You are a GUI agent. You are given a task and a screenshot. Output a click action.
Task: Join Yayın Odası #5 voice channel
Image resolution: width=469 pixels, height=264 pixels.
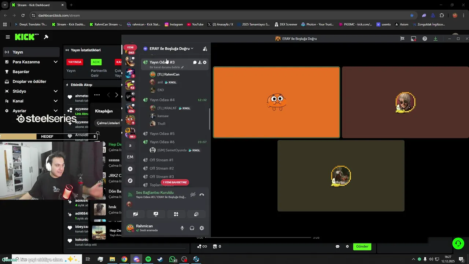tap(162, 133)
